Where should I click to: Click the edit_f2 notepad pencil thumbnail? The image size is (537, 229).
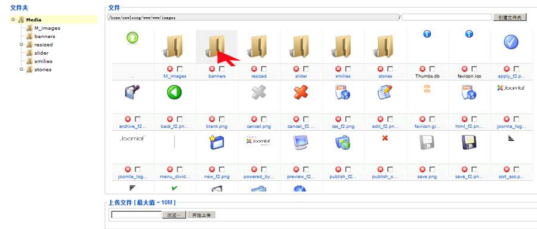point(385,92)
